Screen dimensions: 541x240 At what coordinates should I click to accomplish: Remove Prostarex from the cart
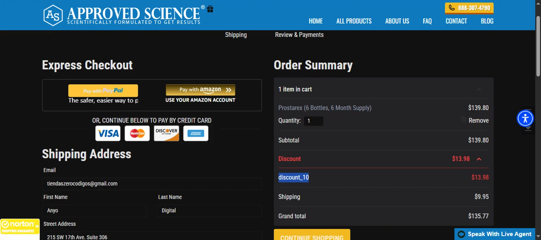pos(479,121)
